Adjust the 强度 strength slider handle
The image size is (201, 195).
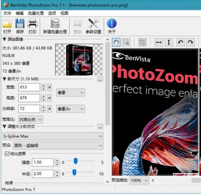76,161
